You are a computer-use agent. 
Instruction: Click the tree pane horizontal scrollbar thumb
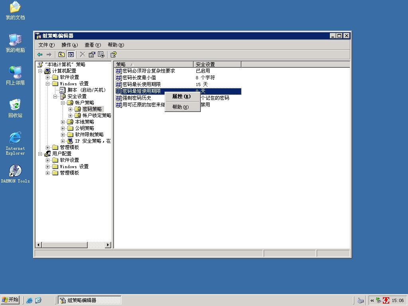coord(65,245)
